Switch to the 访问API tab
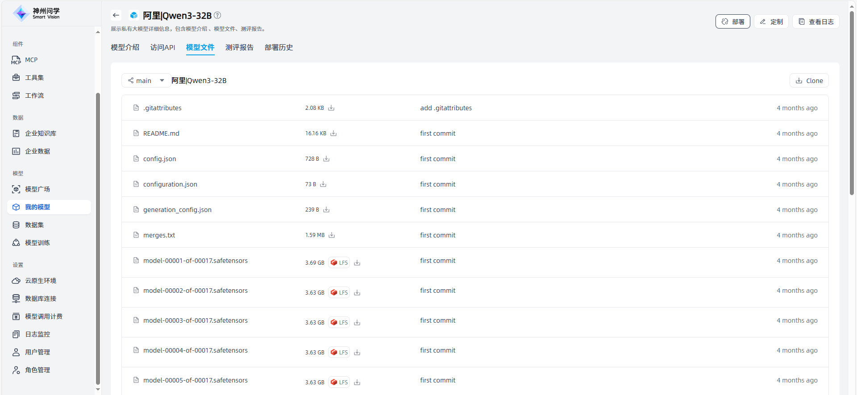 tap(162, 47)
